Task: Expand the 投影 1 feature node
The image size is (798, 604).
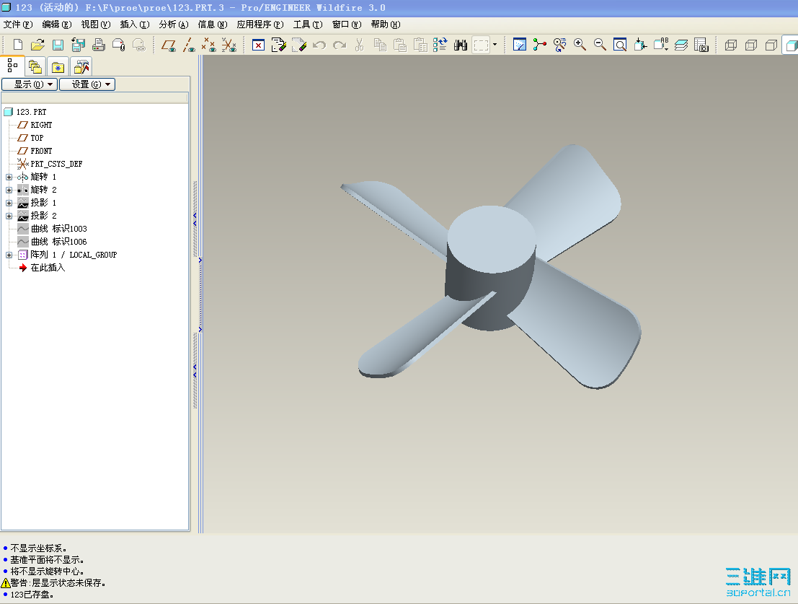Action: coord(9,203)
